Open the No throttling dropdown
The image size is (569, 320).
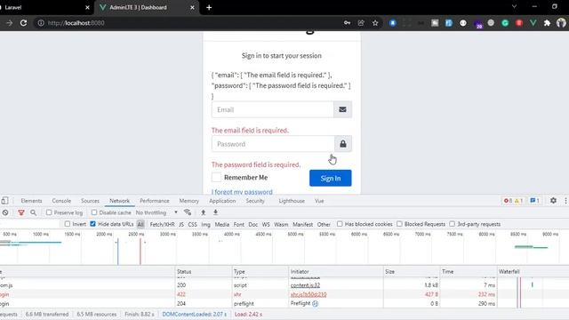pyautogui.click(x=156, y=212)
